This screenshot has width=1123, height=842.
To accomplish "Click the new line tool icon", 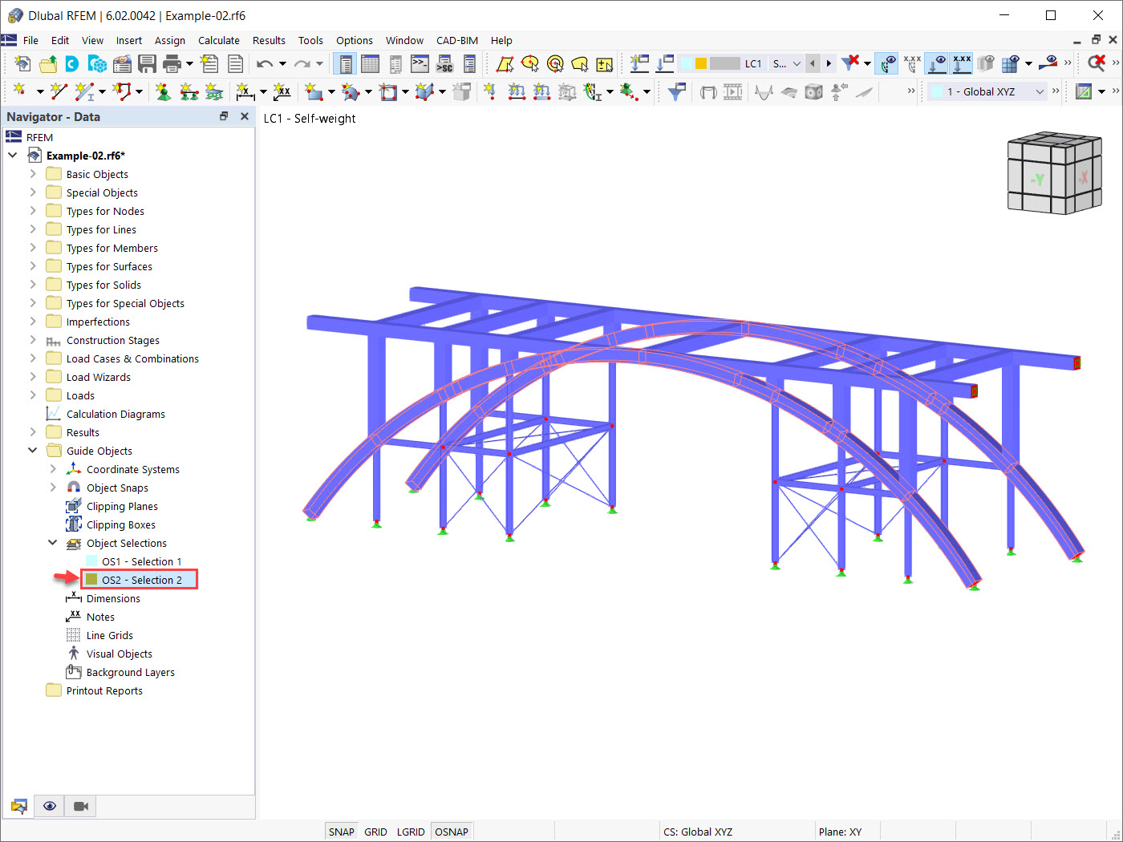I will tap(59, 92).
